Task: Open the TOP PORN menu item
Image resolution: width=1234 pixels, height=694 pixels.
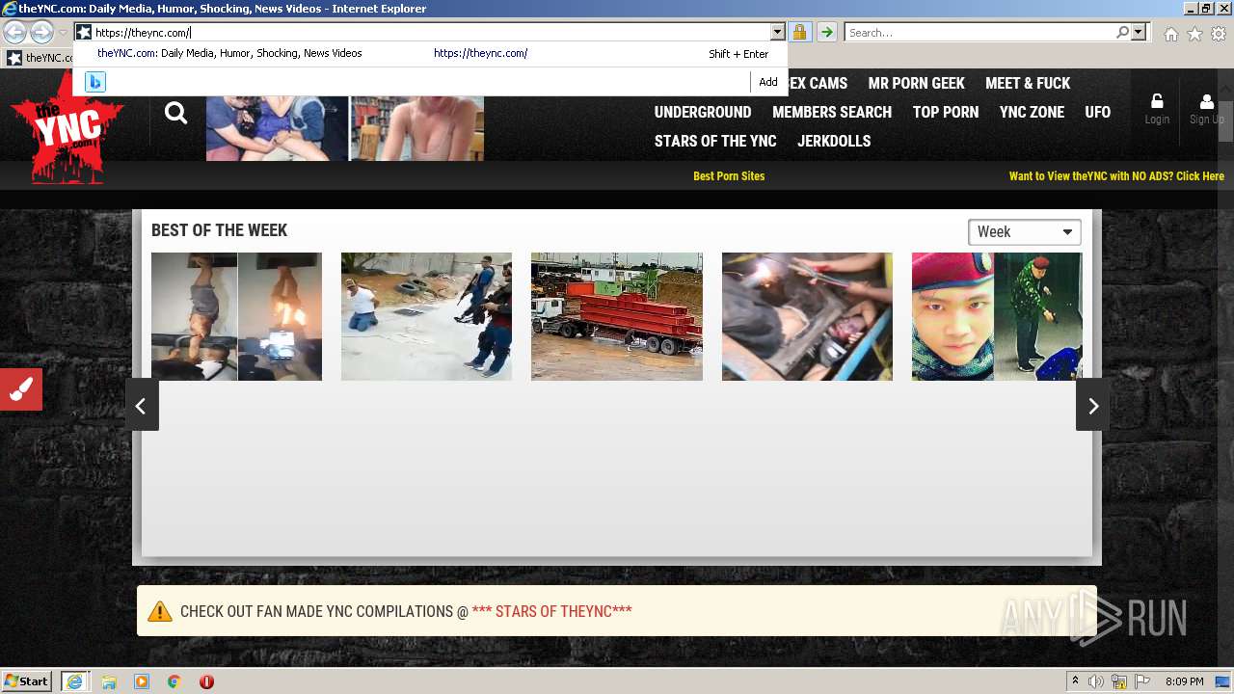Action: (x=946, y=112)
